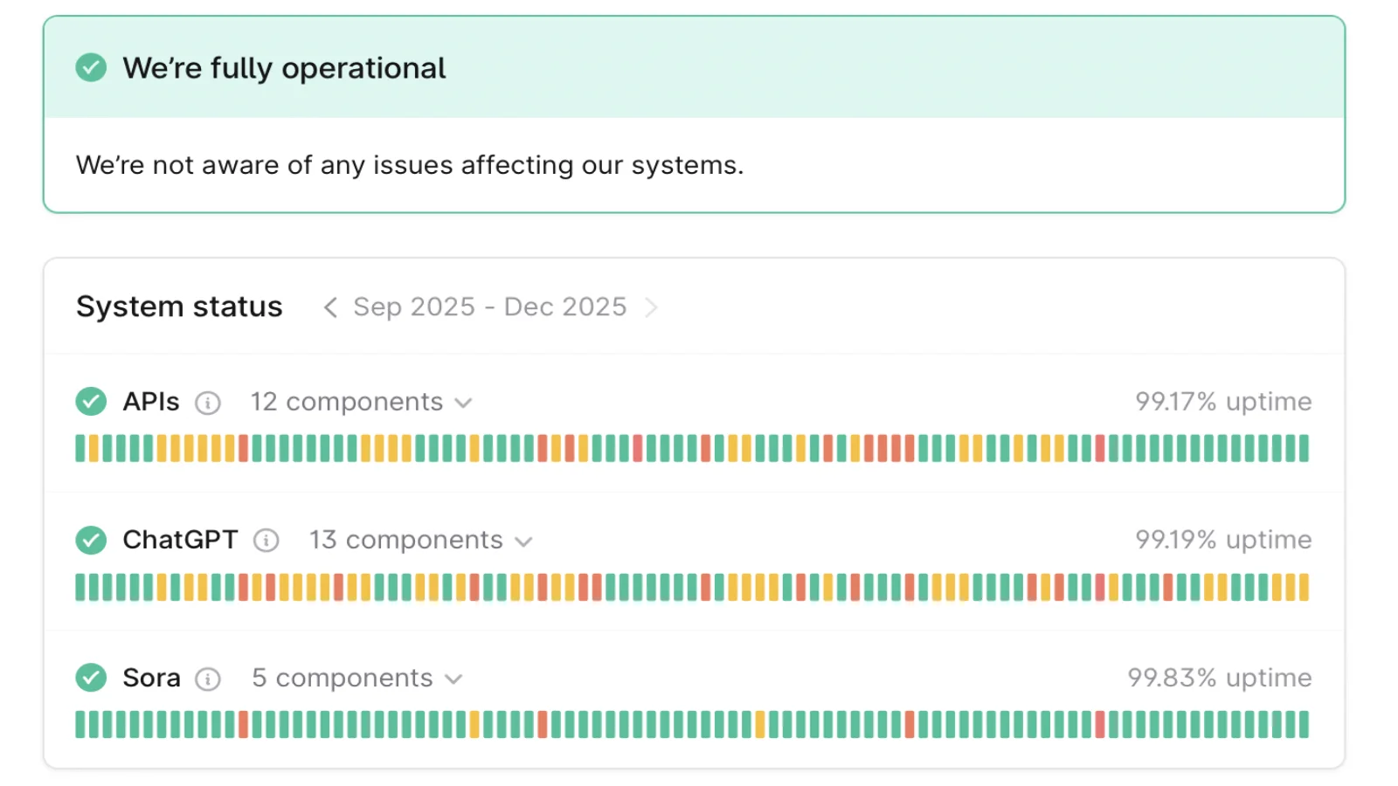Click the fully operational banner checkmark icon
The height and width of the screenshot is (786, 1398).
point(90,67)
